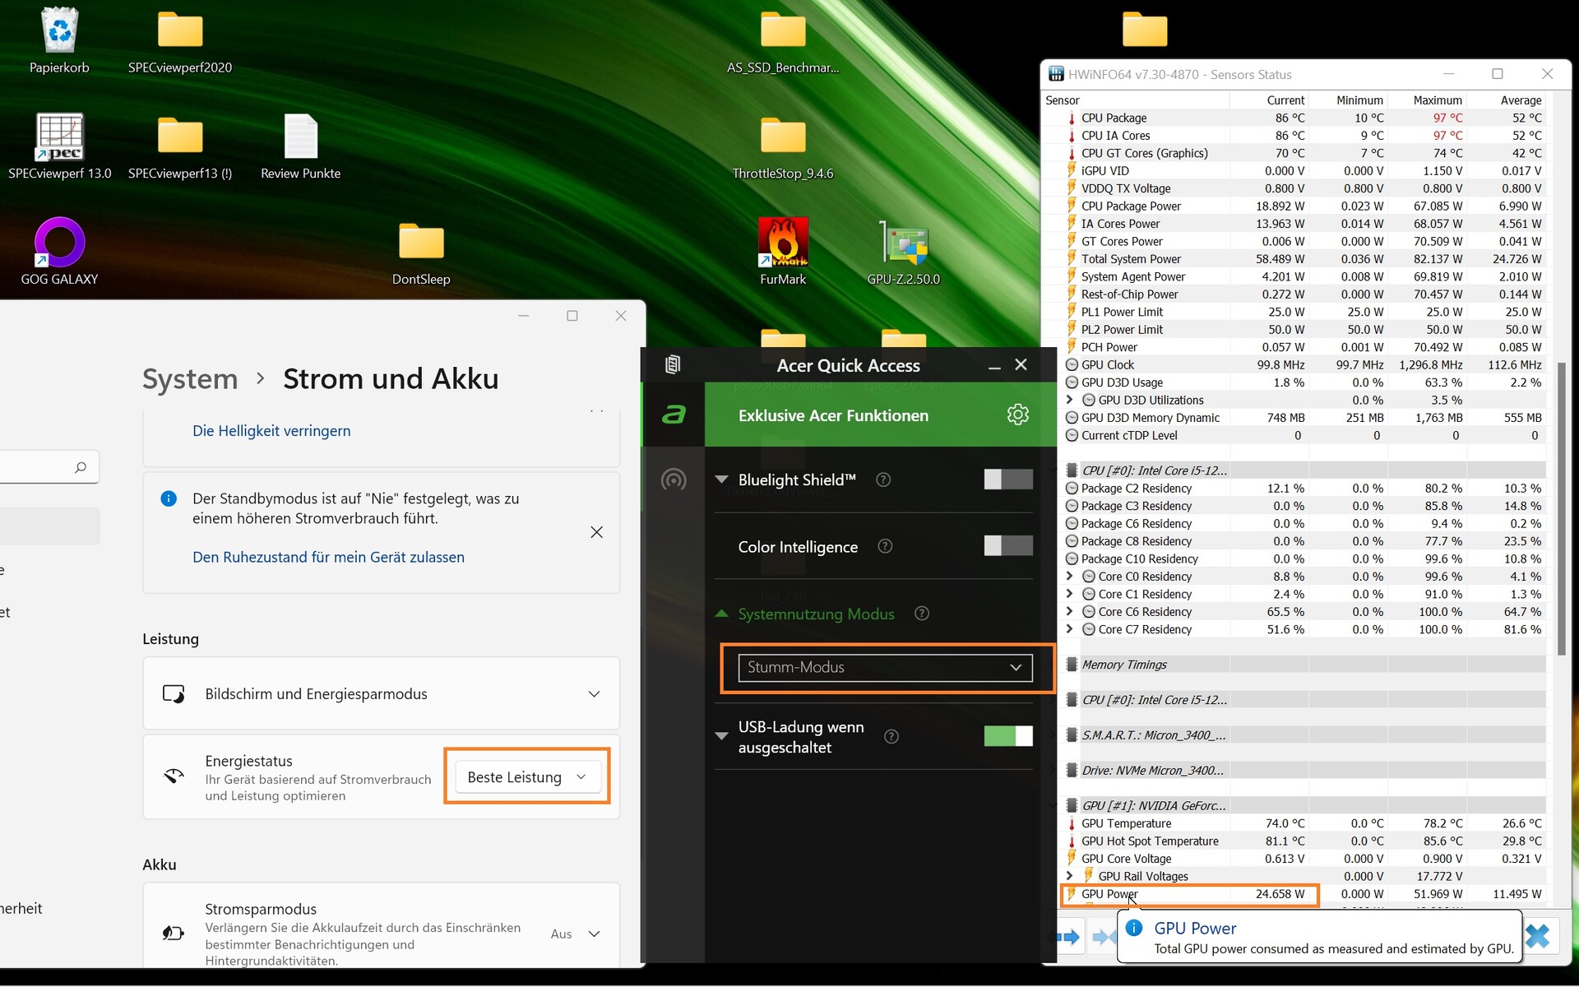Open the SPECviewperf 13.0 shortcut
This screenshot has width=1579, height=987.
pyautogui.click(x=59, y=137)
